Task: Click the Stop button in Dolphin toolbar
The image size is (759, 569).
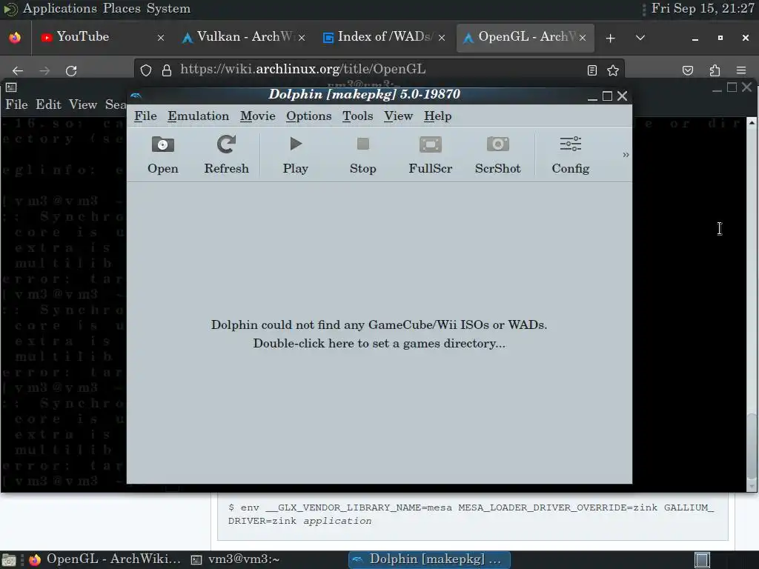Action: coord(362,155)
